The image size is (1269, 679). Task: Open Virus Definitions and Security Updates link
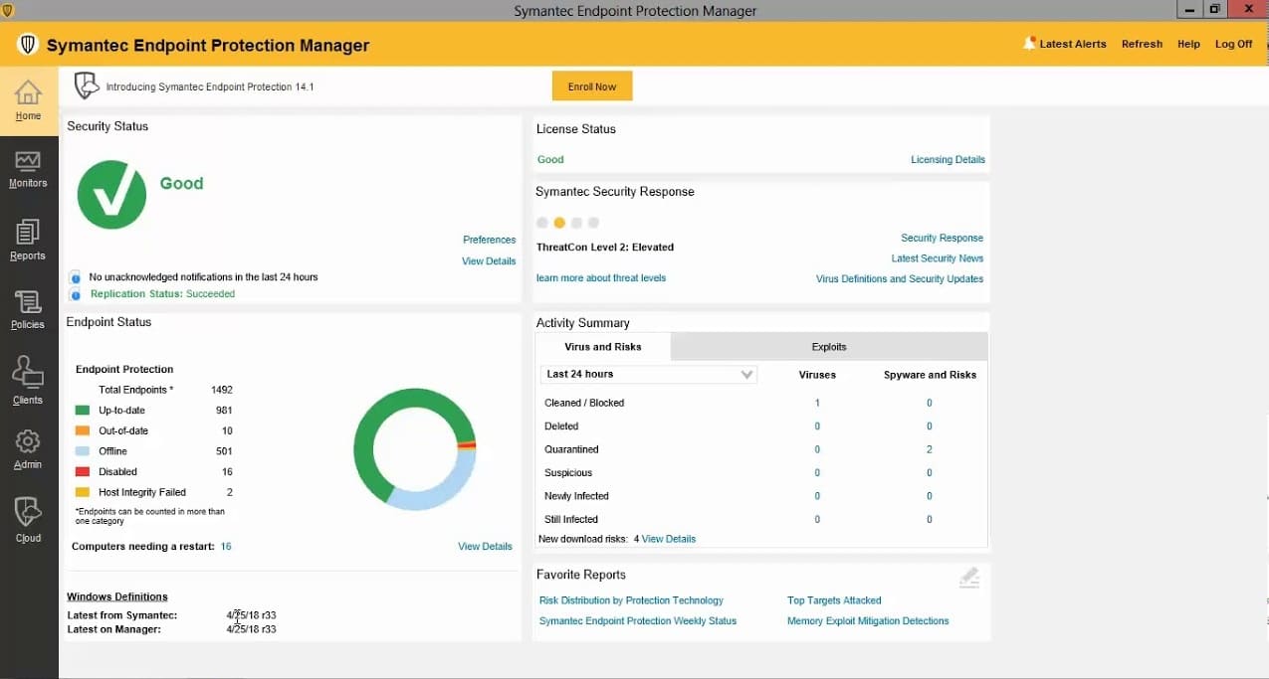(900, 279)
